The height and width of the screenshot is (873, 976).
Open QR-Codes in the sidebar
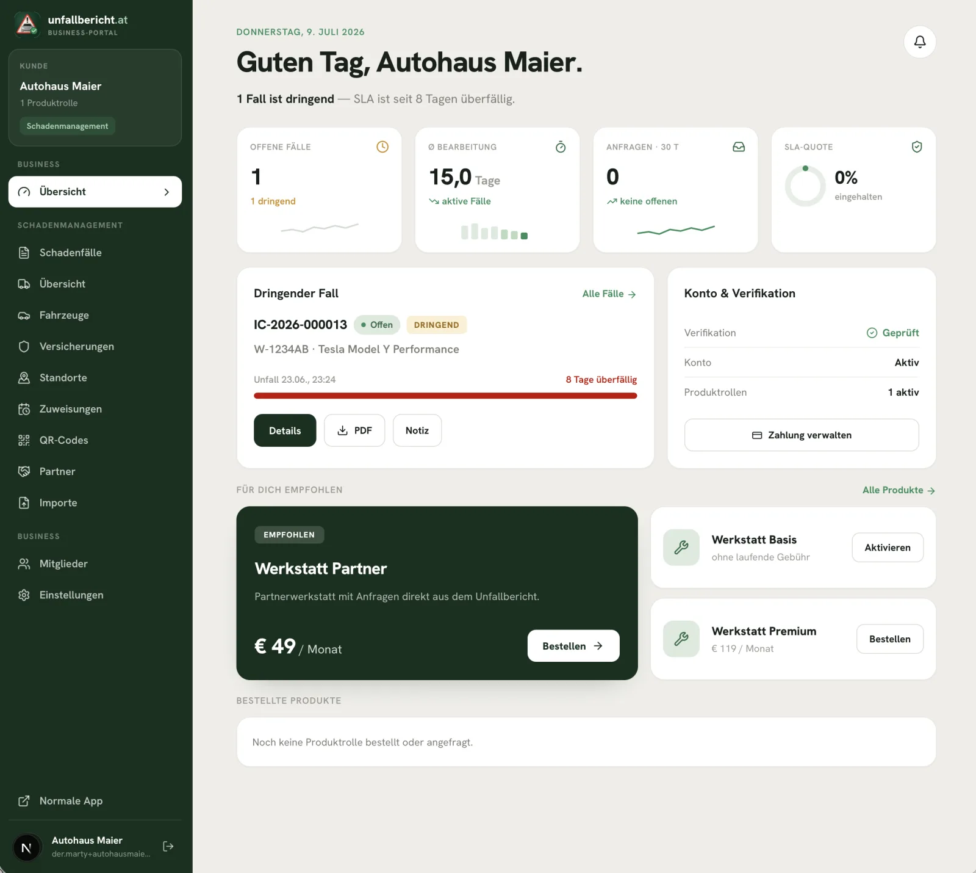[x=95, y=440]
